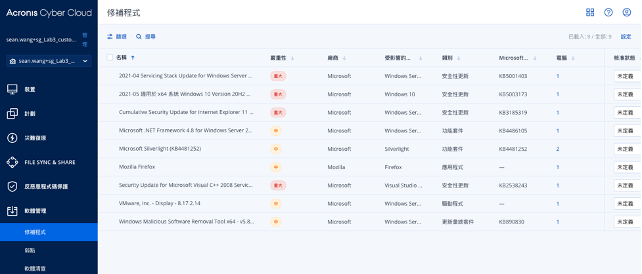Open approval dropdown for VMware Display row
Image resolution: width=642 pixels, height=274 pixels.
pos(628,203)
